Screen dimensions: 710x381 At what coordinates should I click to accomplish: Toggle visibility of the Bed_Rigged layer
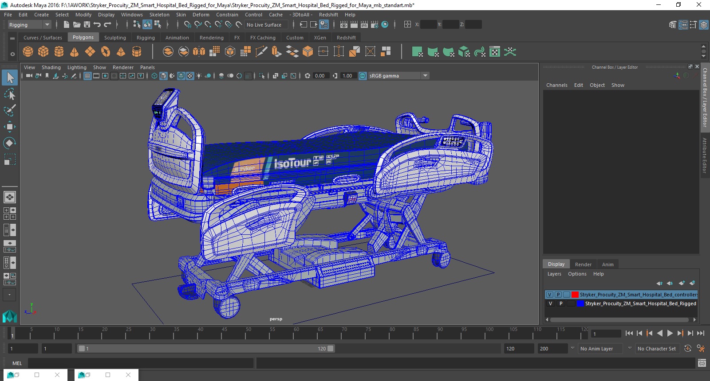point(550,303)
